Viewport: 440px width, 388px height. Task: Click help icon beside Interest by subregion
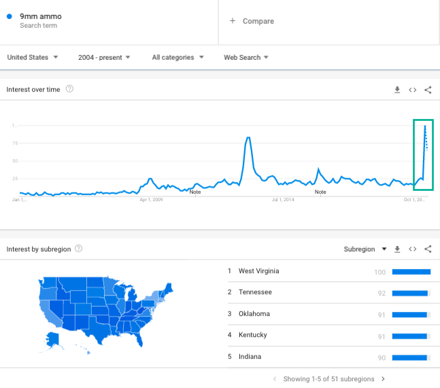79,249
